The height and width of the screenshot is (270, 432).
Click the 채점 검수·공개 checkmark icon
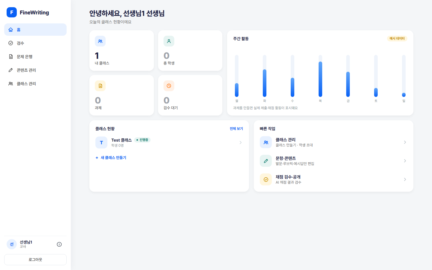(x=266, y=179)
